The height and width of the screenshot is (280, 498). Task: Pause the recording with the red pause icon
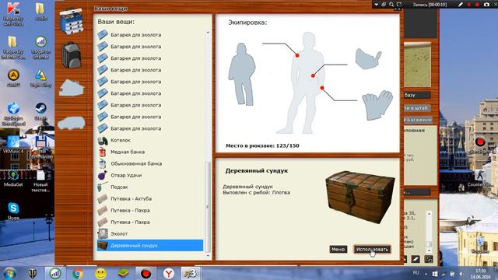point(468,5)
